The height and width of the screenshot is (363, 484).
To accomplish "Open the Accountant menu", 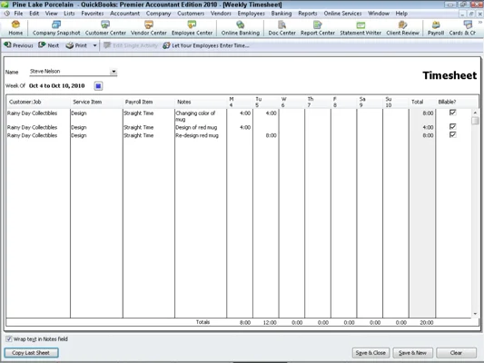I will [124, 14].
